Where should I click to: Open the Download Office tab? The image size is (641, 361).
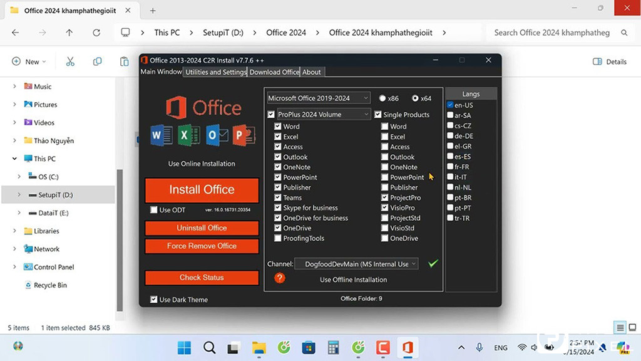(x=274, y=72)
